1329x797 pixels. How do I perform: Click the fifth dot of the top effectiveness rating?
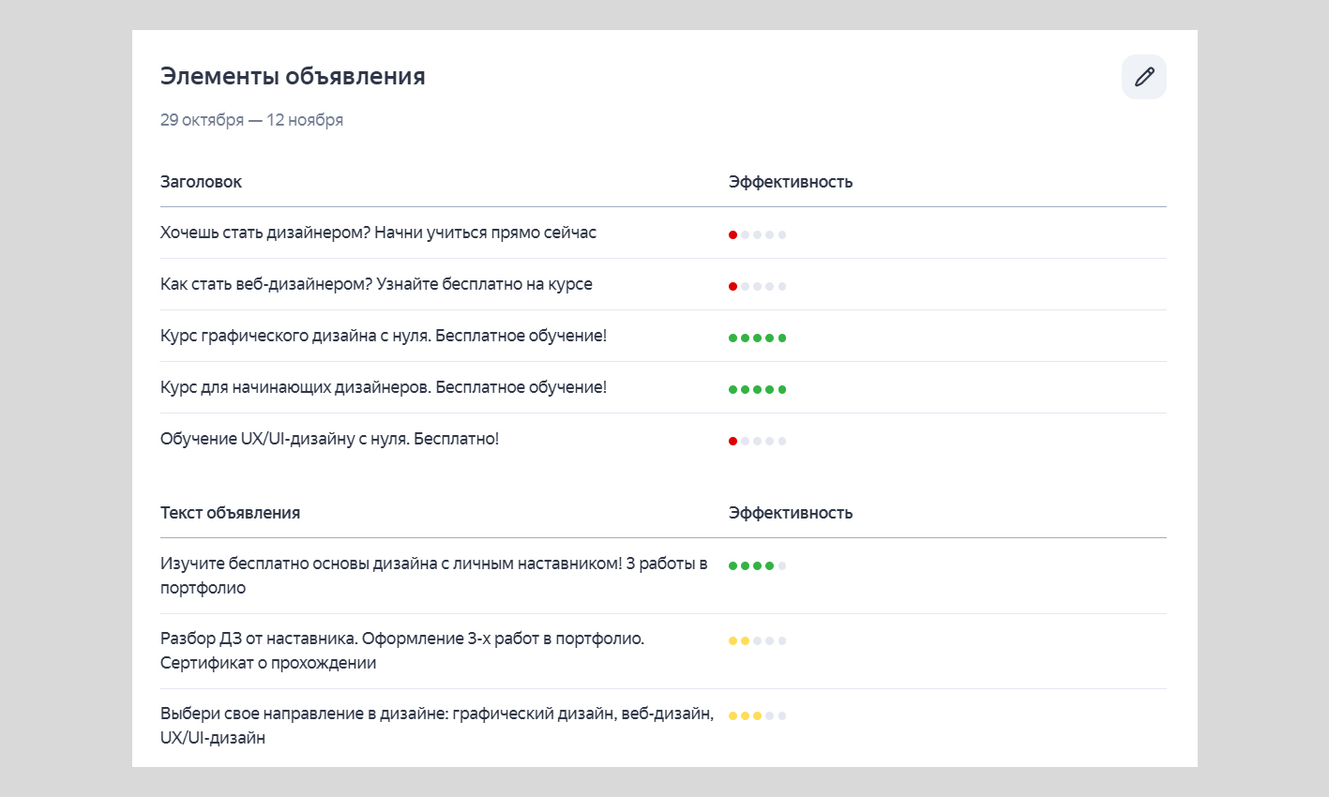781,234
